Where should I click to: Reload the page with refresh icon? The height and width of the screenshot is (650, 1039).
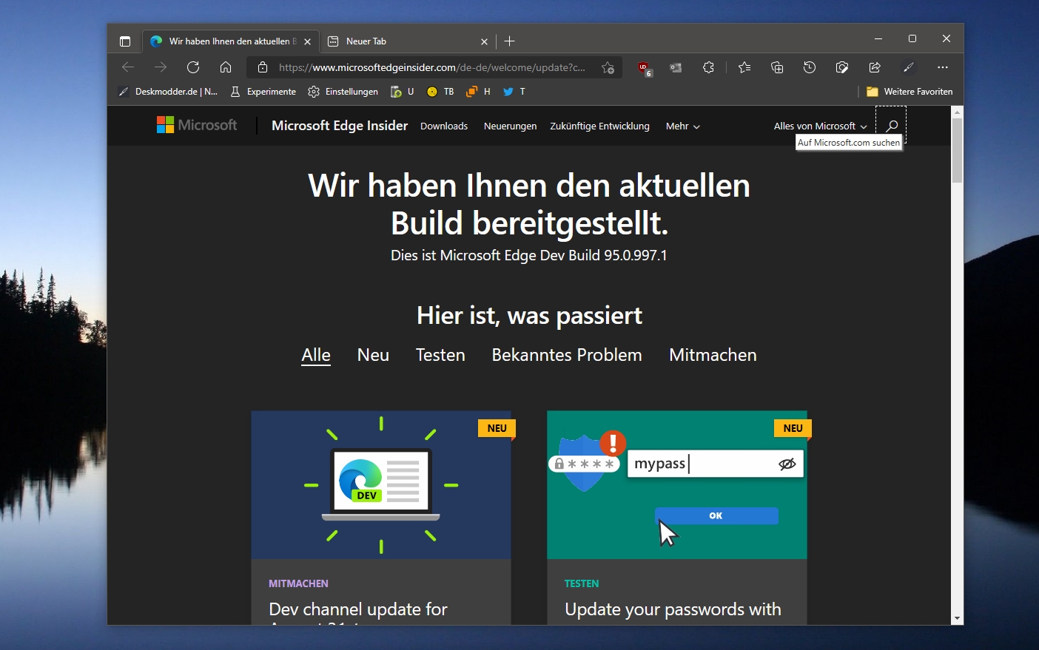tap(193, 67)
